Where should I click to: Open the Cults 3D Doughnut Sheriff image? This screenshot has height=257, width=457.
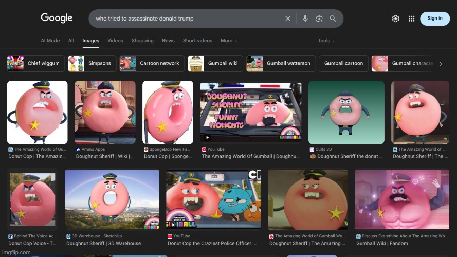(346, 113)
